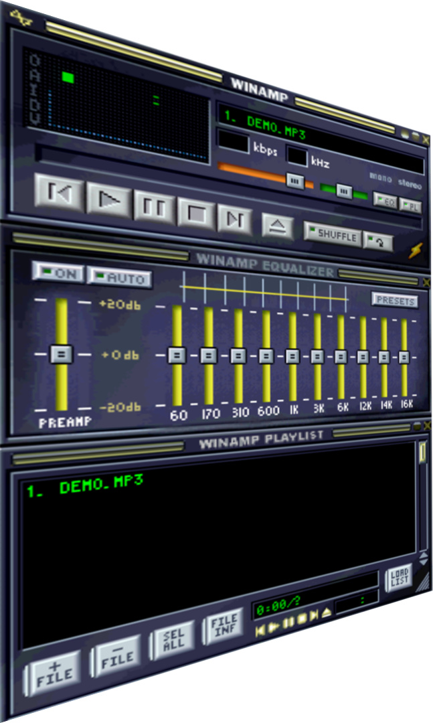Click the playlist mini Pause button
The height and width of the screenshot is (723, 433).
pos(288,623)
